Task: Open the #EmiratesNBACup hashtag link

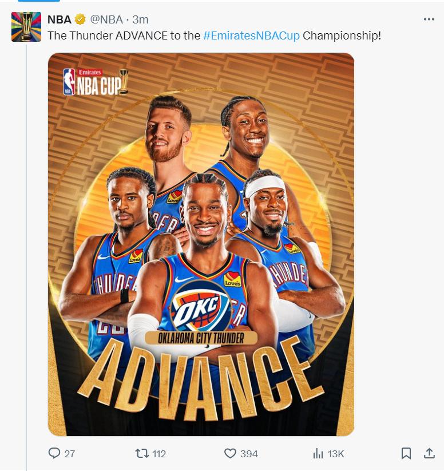Action: pos(251,35)
